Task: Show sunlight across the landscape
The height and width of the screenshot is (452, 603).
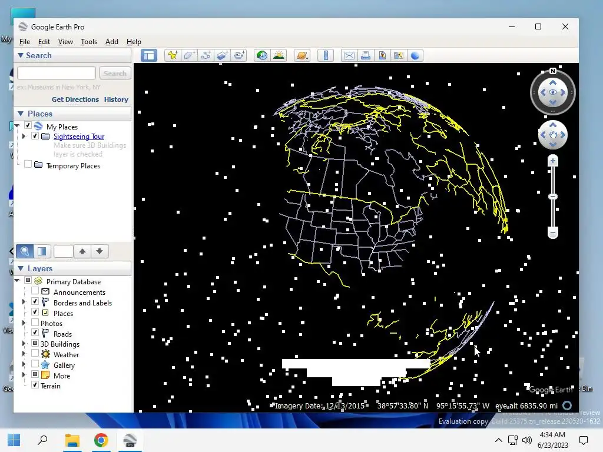Action: click(x=279, y=55)
